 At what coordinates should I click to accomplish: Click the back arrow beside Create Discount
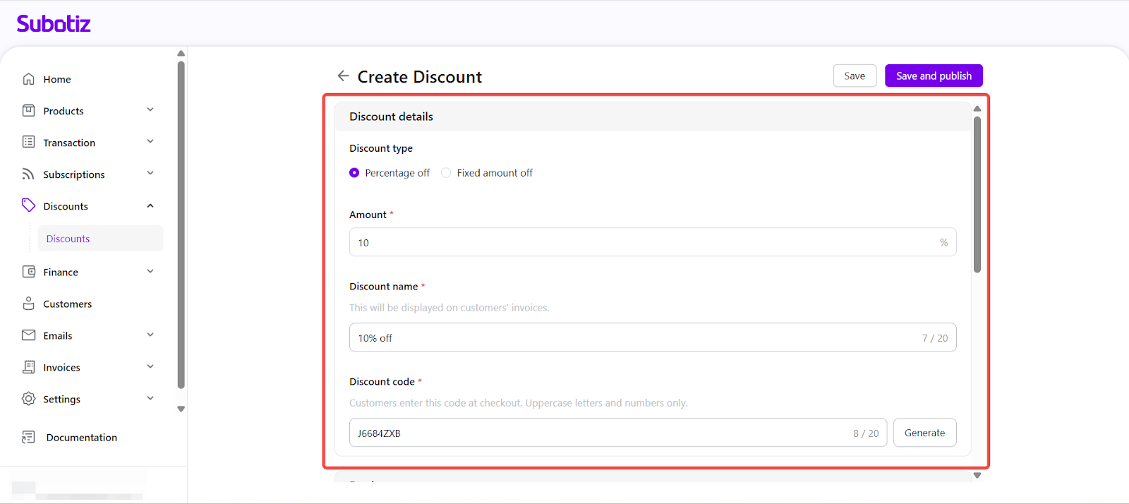coord(343,76)
